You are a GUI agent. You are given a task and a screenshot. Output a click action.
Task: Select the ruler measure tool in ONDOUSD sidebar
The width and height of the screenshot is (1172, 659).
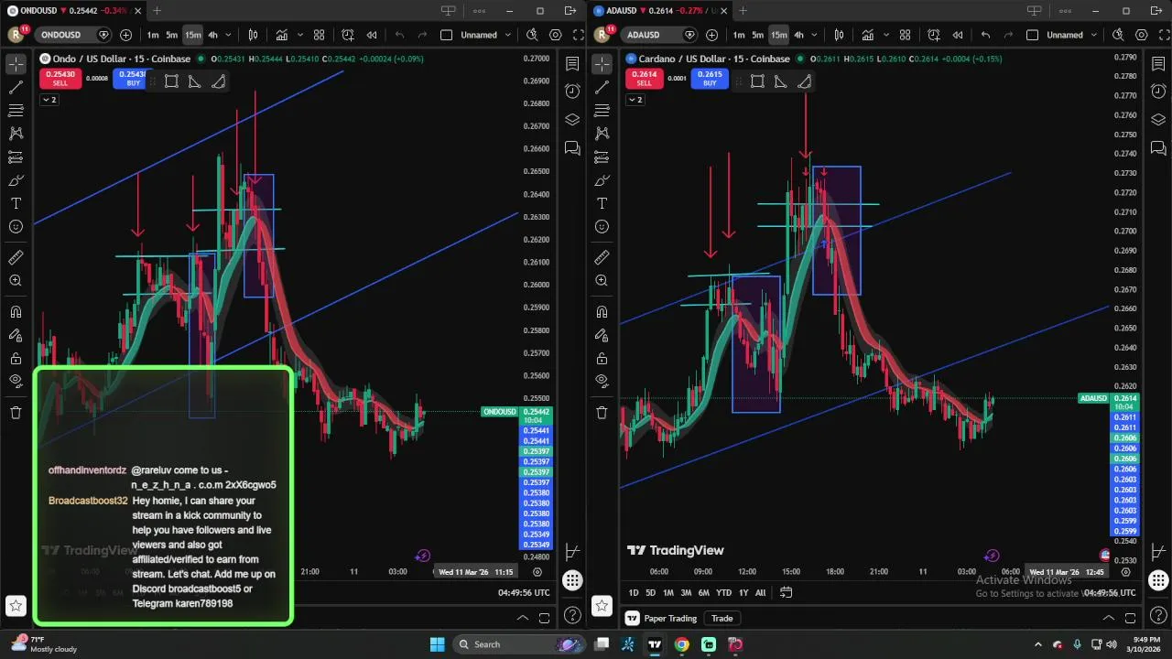pyautogui.click(x=16, y=258)
